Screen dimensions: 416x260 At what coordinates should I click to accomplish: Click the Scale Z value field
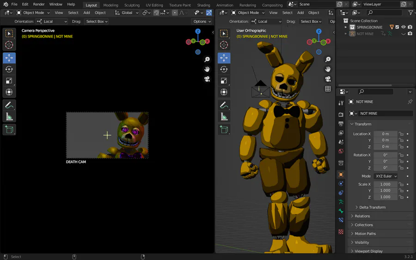pos(385,197)
